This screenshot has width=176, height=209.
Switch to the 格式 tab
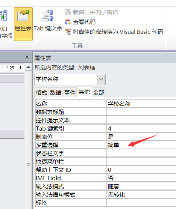click(x=41, y=92)
